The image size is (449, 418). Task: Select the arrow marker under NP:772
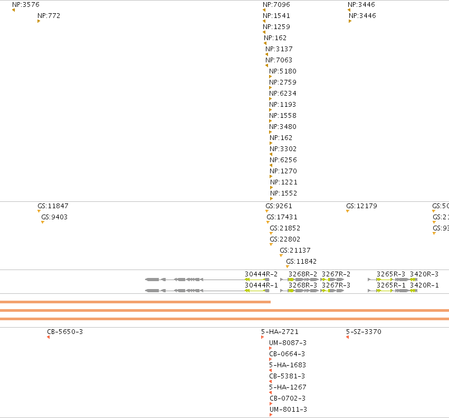coord(39,21)
